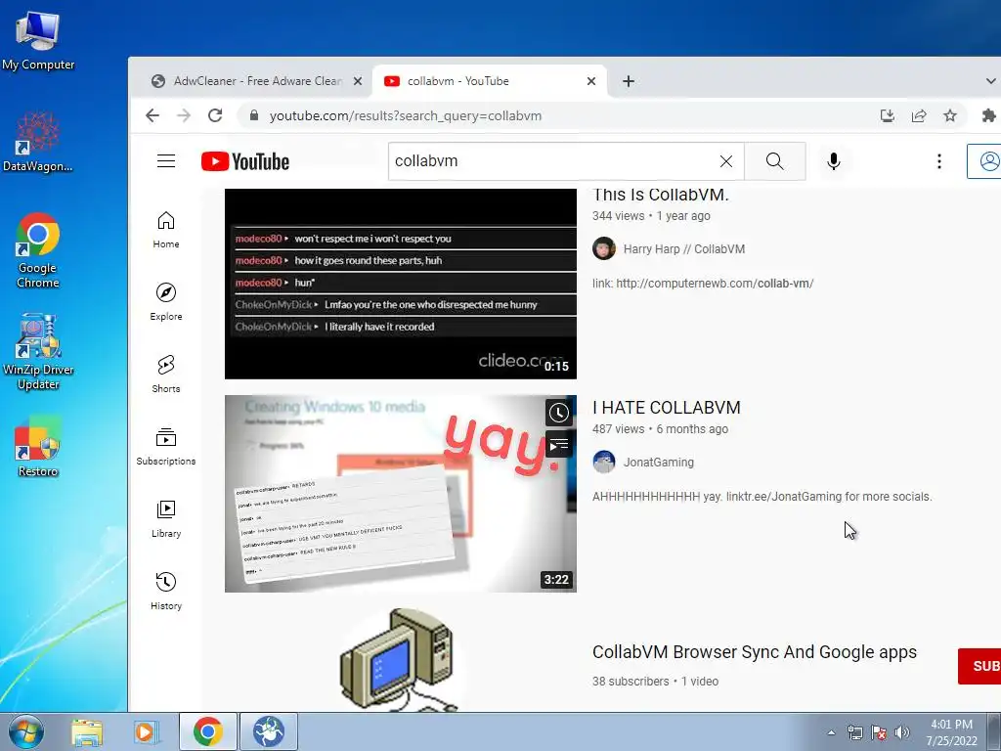Open JonatGaming channel name
Screen dimensions: 1001x751
659,463
